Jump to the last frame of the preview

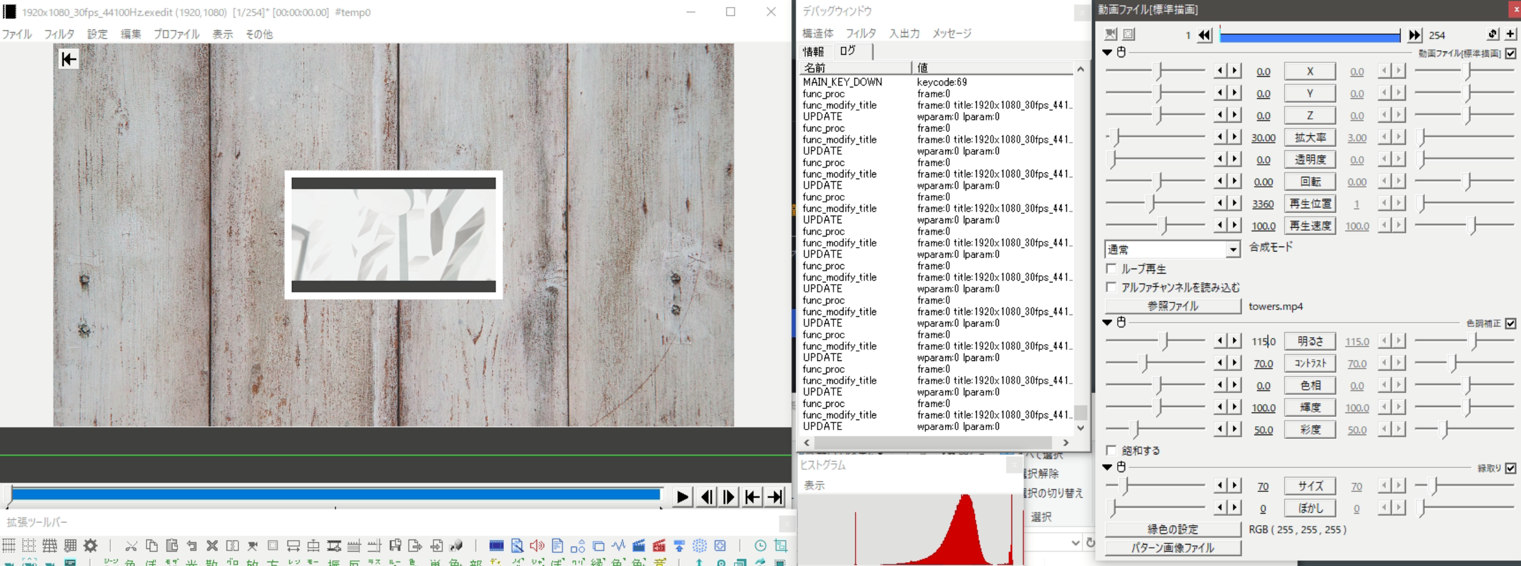pos(776,497)
